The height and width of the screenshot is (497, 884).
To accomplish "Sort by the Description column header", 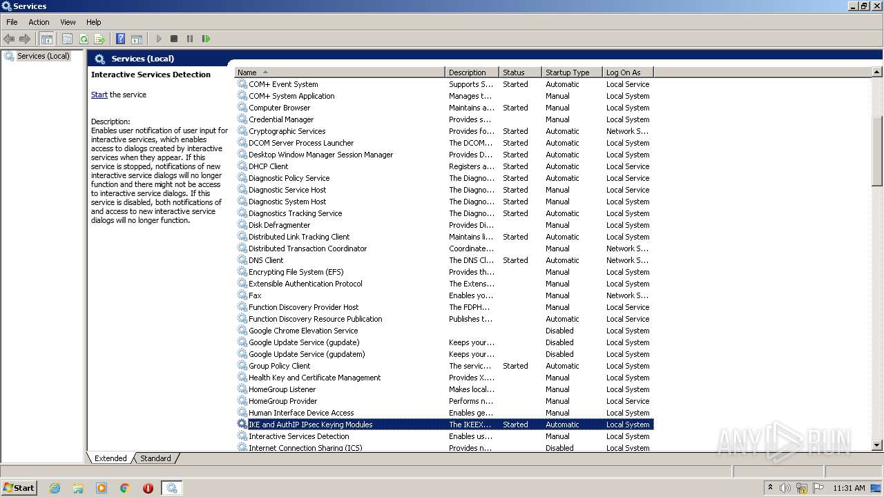I will (x=472, y=72).
